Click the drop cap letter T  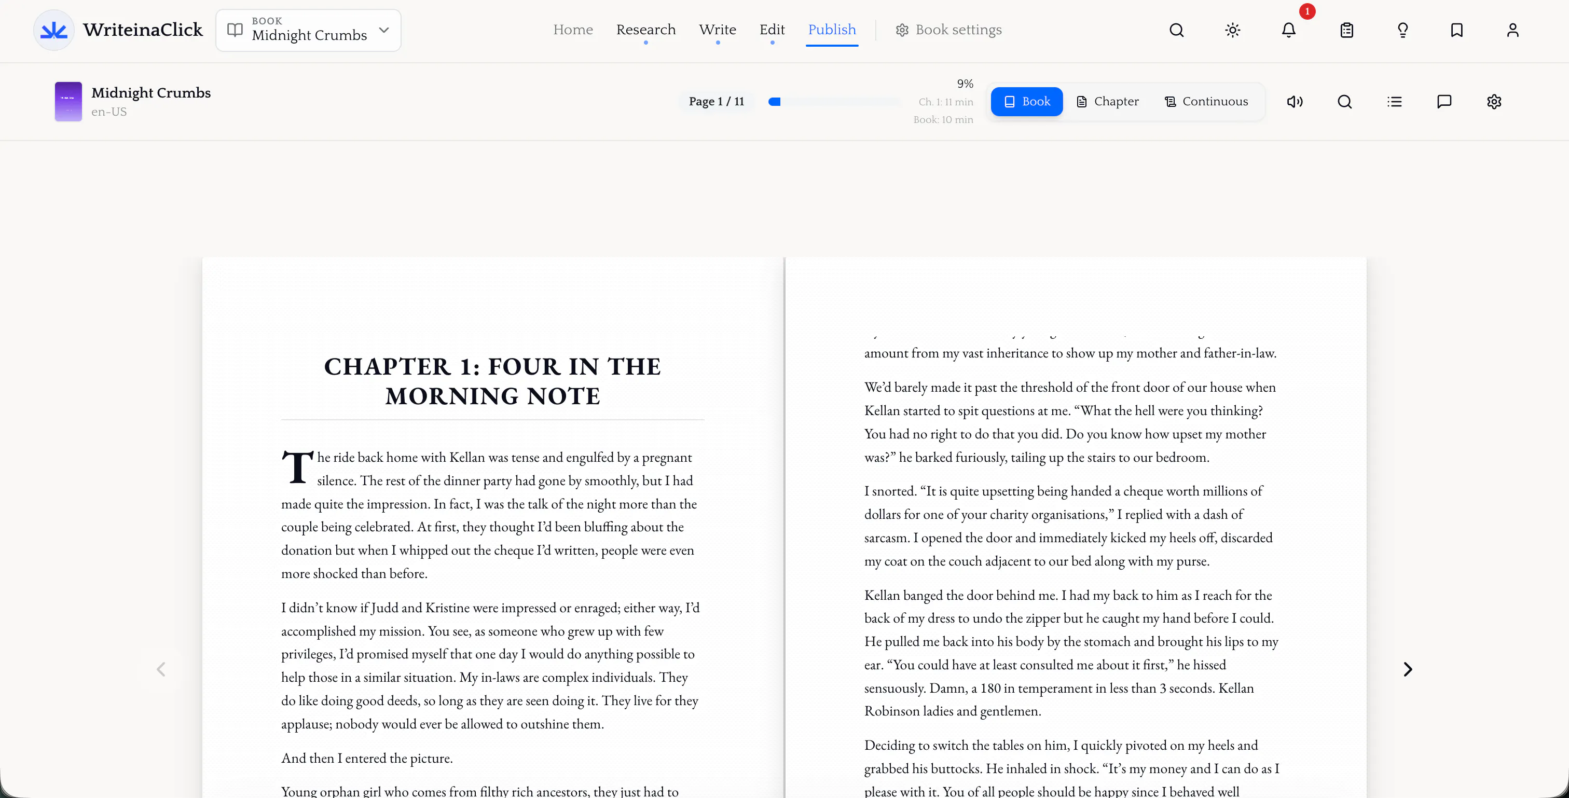coord(297,468)
